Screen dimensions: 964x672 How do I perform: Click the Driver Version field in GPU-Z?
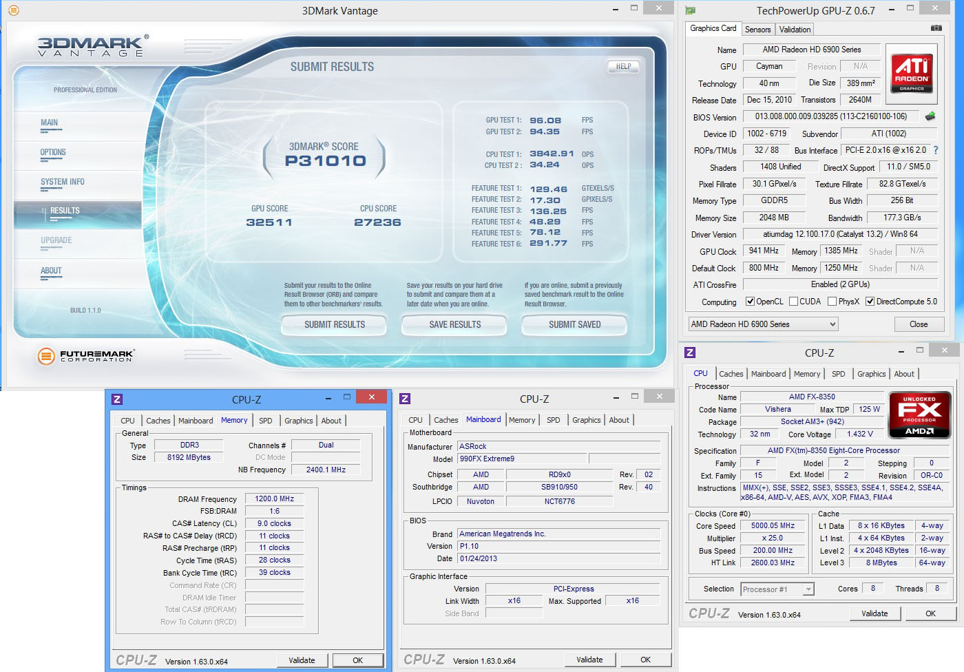[x=840, y=234]
